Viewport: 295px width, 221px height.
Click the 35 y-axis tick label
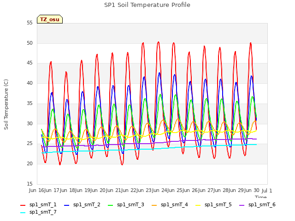click(29, 103)
